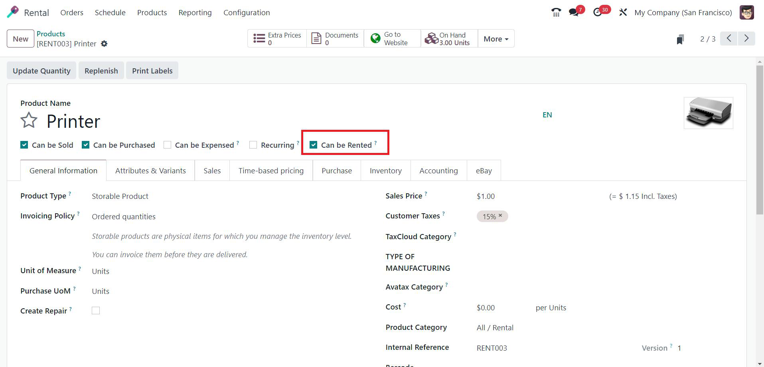764x367 pixels.
Task: Switch to the Time-based pricing tab
Action: pos(271,171)
